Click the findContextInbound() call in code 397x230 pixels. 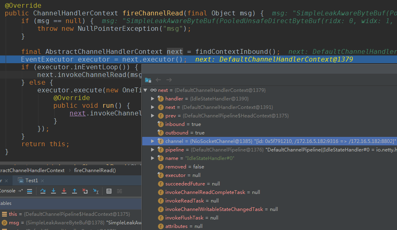tap(235, 51)
